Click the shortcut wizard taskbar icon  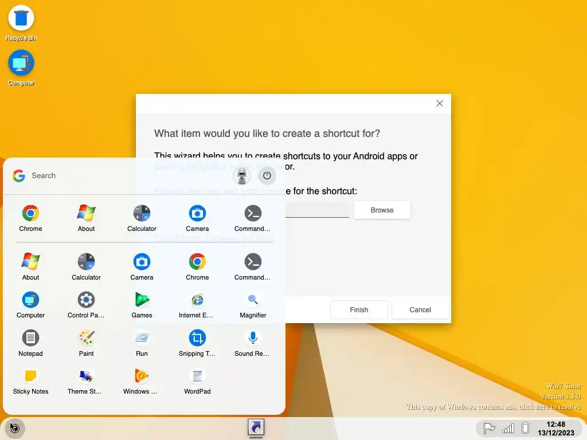pos(256,427)
